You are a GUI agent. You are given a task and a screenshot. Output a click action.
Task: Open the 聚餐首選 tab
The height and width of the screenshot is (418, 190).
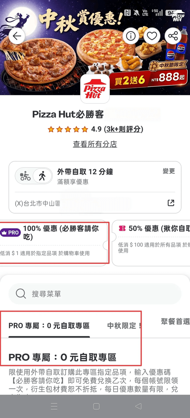point(175,322)
